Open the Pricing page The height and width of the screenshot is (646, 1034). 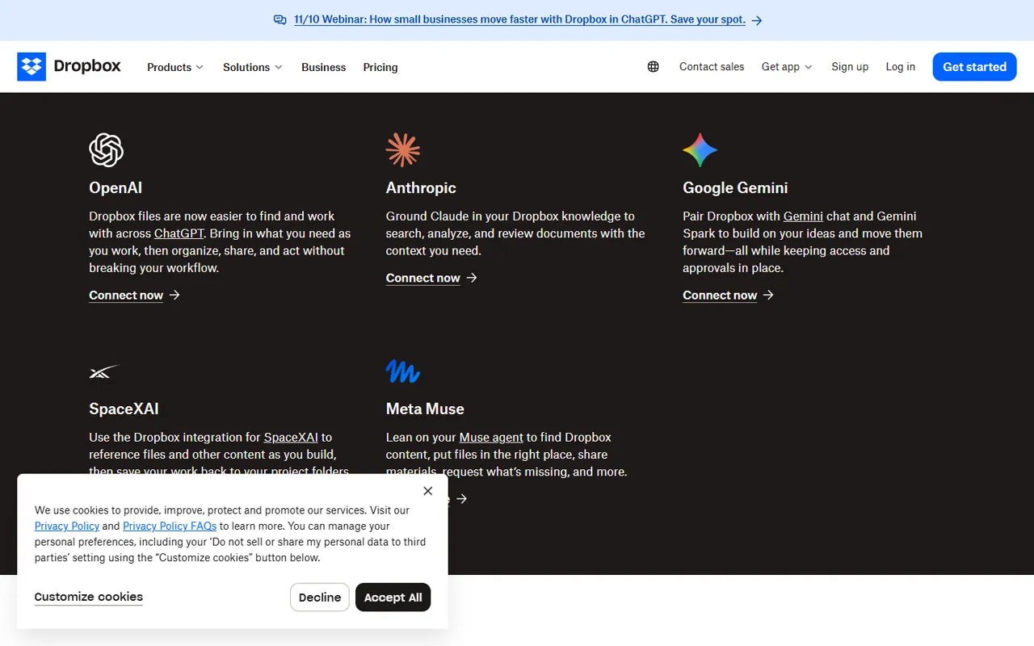pos(380,67)
